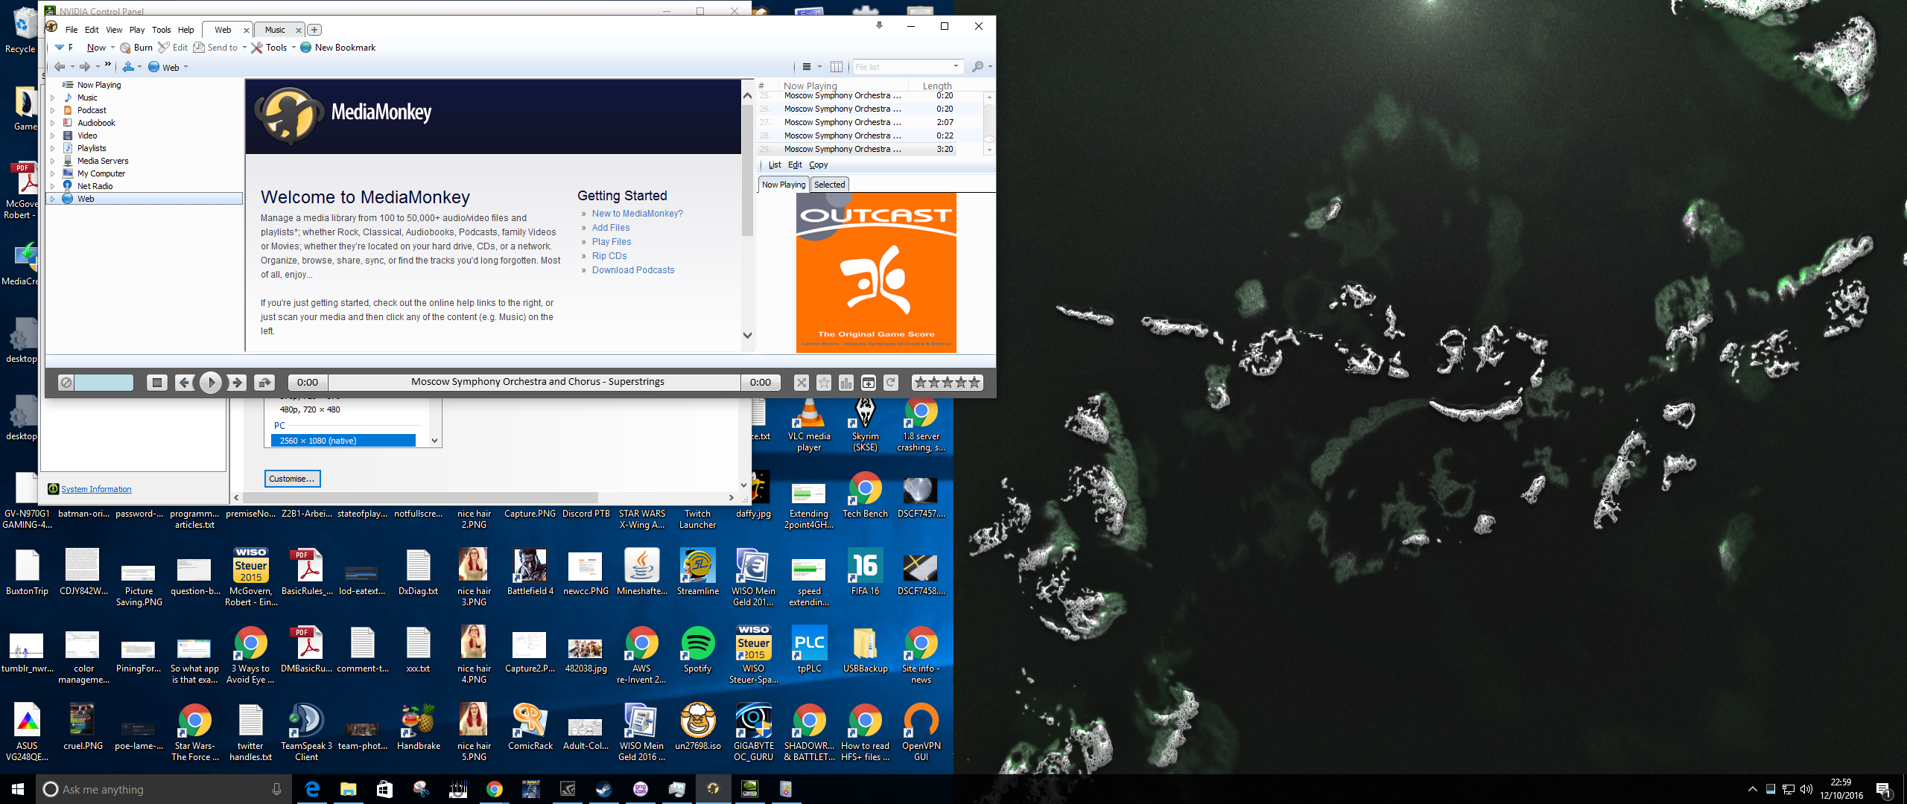The height and width of the screenshot is (804, 1907).
Task: Switch to the Music tab
Action: [274, 30]
